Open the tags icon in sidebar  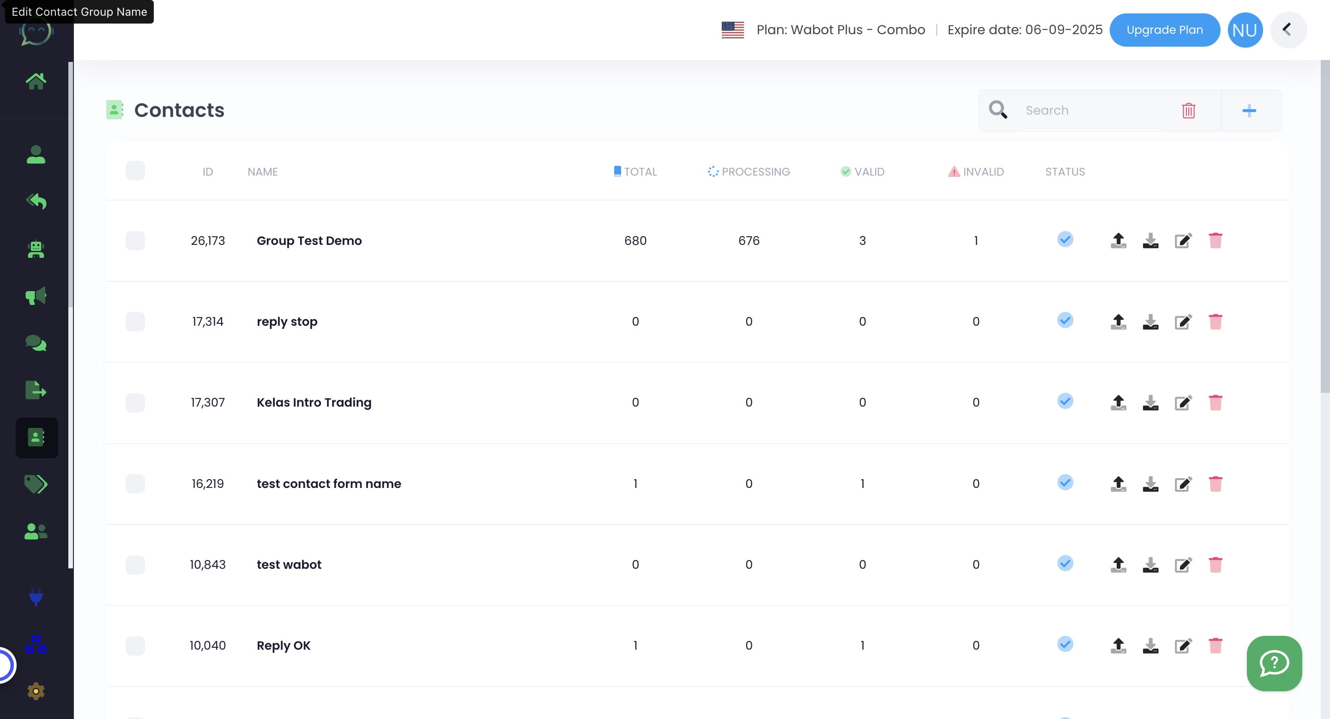pos(36,484)
